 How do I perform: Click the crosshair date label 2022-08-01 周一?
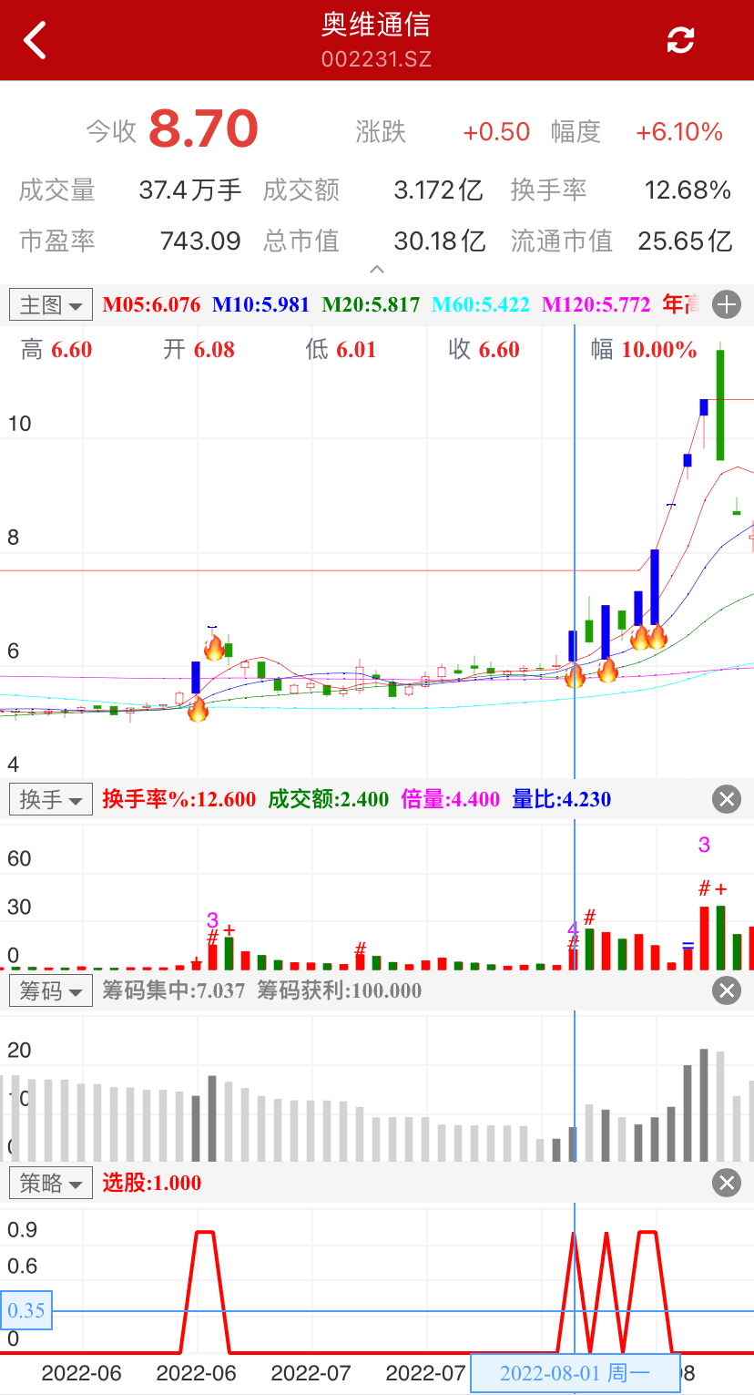[576, 1373]
